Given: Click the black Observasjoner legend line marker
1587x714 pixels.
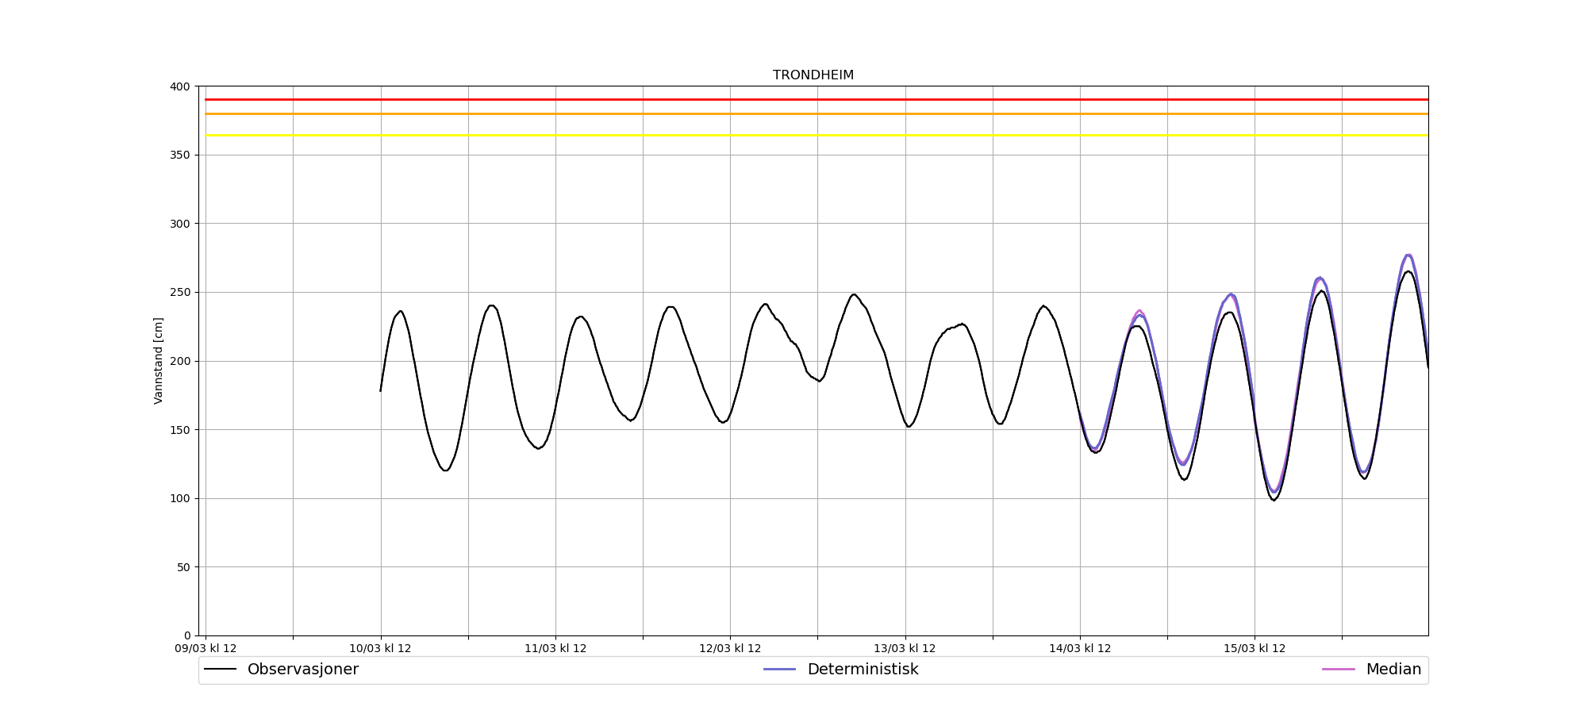Looking at the screenshot, I should [x=221, y=670].
